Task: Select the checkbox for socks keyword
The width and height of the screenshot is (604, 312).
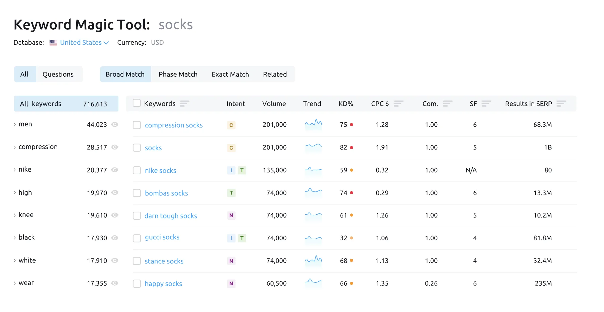Action: click(x=137, y=148)
